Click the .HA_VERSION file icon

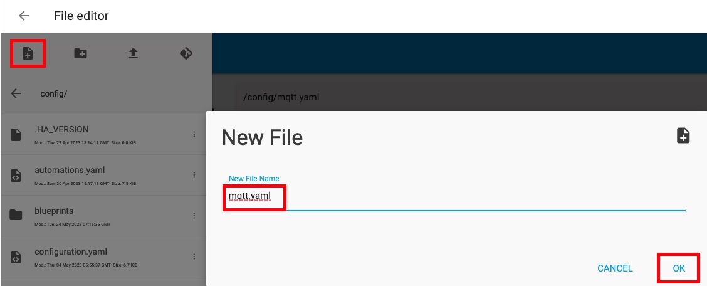point(16,134)
